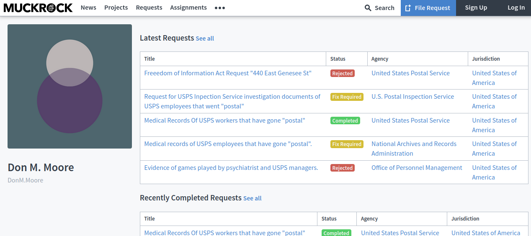
Task: Open National Archives and Records Administration link
Action: point(414,149)
